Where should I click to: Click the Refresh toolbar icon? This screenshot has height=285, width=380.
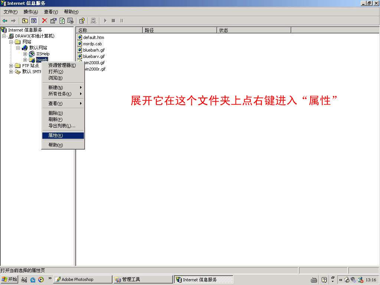62,21
